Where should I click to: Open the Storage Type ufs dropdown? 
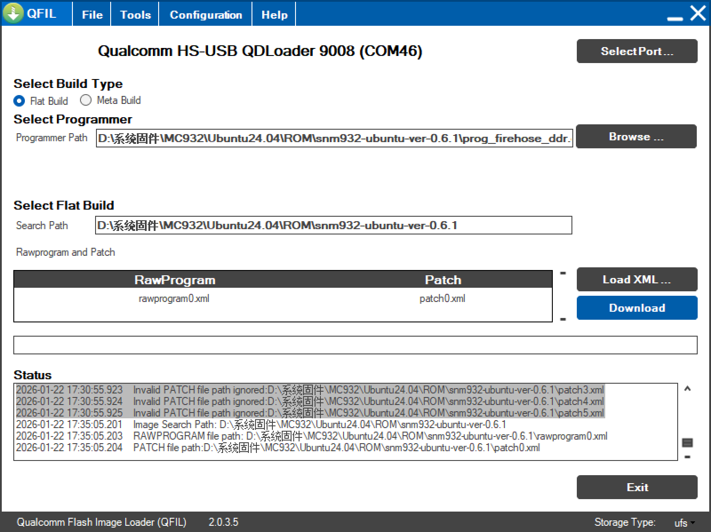684,523
